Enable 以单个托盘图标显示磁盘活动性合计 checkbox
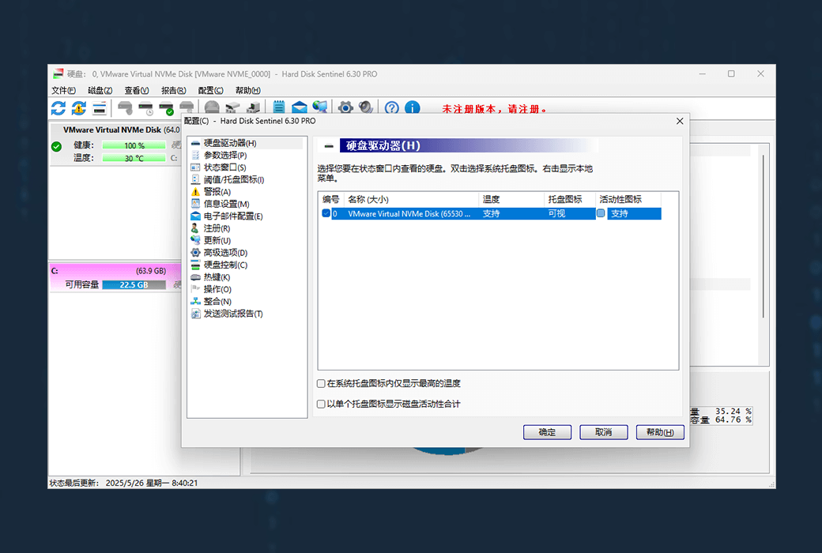822x553 pixels. pyautogui.click(x=321, y=404)
